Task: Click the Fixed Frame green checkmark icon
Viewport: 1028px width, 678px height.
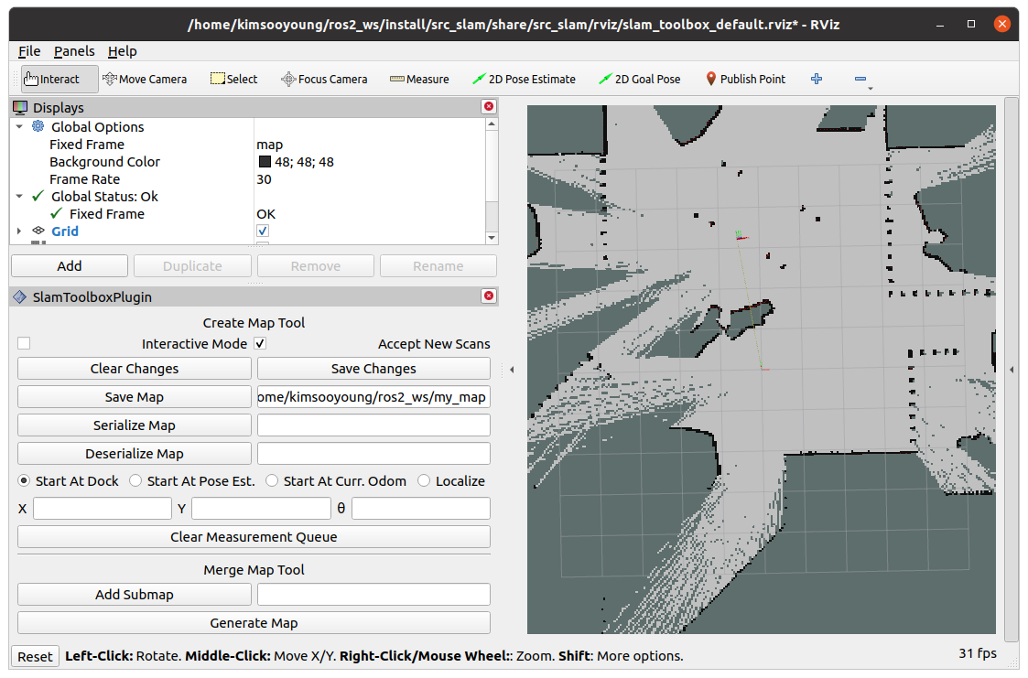Action: pos(57,213)
